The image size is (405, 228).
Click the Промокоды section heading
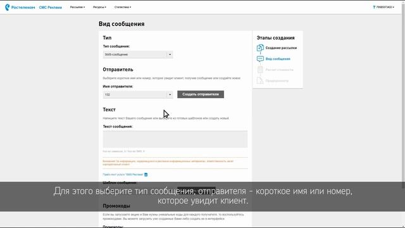click(x=116, y=206)
